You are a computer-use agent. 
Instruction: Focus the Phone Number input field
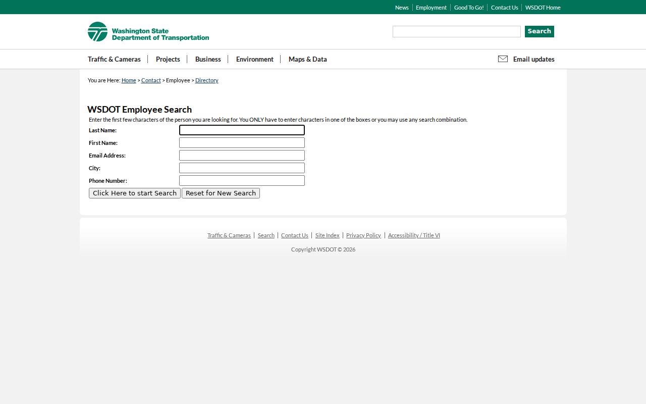click(x=242, y=181)
